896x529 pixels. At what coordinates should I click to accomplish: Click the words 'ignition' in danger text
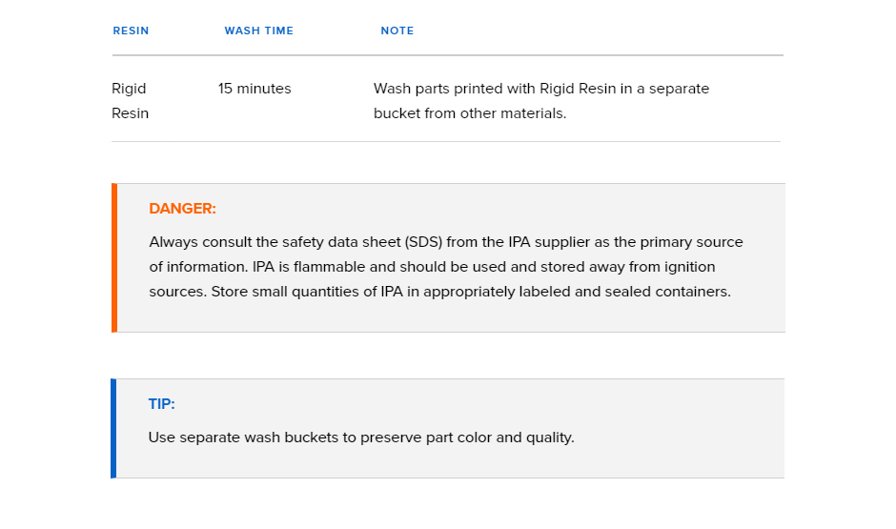pyautogui.click(x=689, y=267)
